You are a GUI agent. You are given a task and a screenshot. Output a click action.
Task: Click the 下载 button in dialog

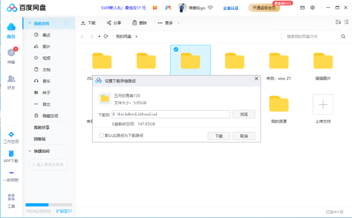tap(219, 136)
